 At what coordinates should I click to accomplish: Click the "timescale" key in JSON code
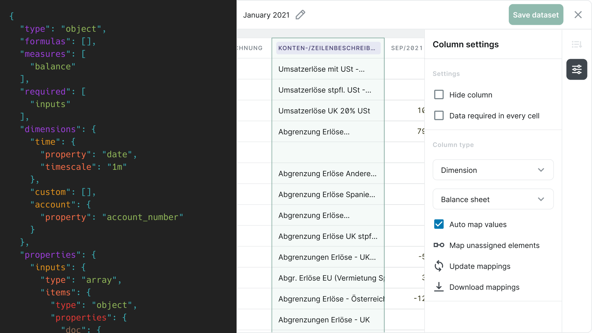point(68,167)
